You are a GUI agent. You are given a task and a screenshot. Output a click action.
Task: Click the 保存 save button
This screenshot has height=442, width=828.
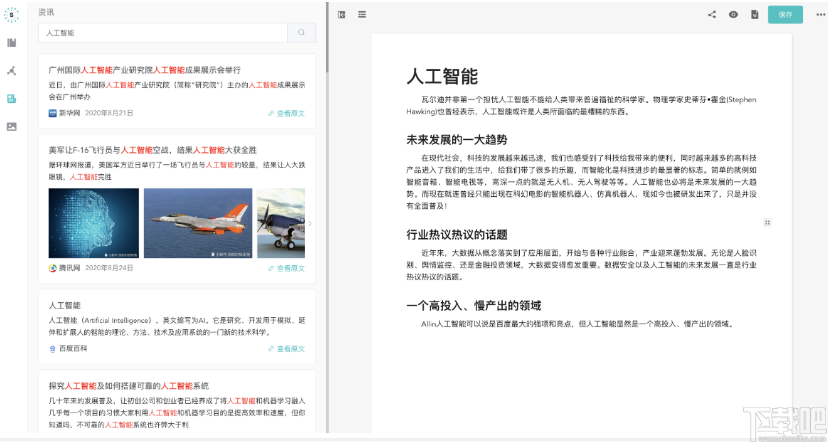point(785,14)
